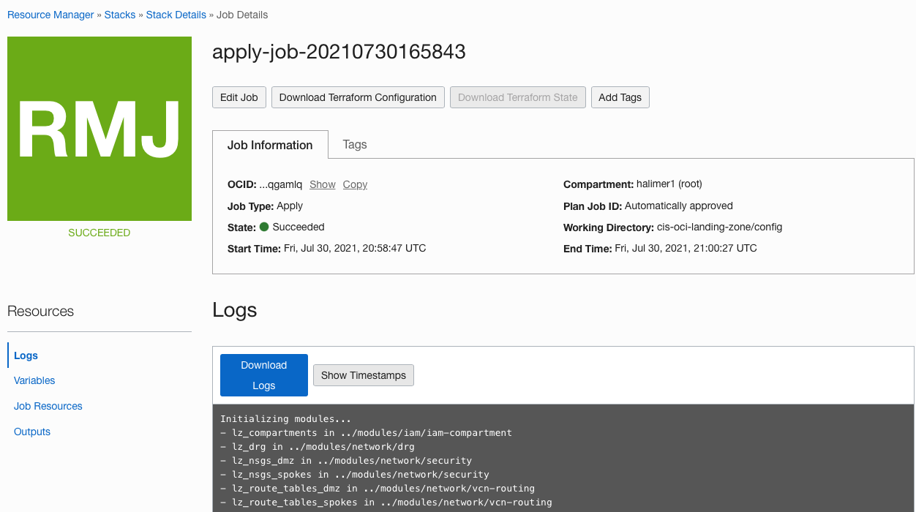The height and width of the screenshot is (512, 916).
Task: Show the full OCID value
Action: 322,184
